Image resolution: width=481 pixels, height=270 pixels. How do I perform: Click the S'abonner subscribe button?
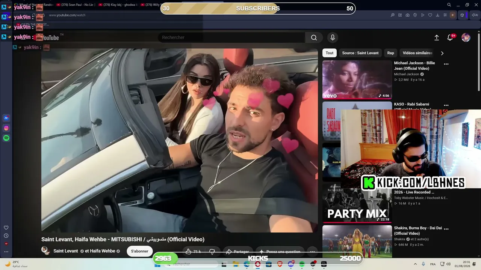point(140,251)
